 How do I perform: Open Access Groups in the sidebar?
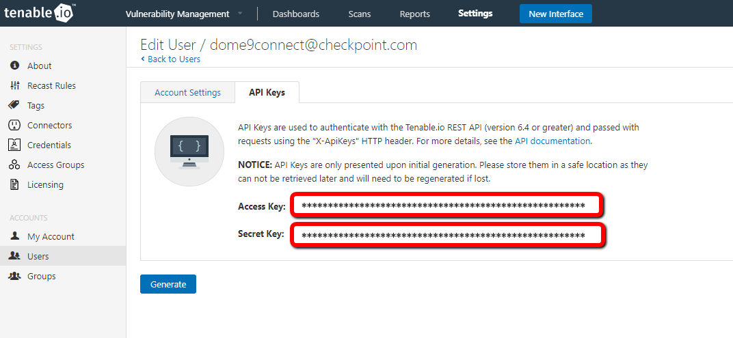click(x=55, y=165)
